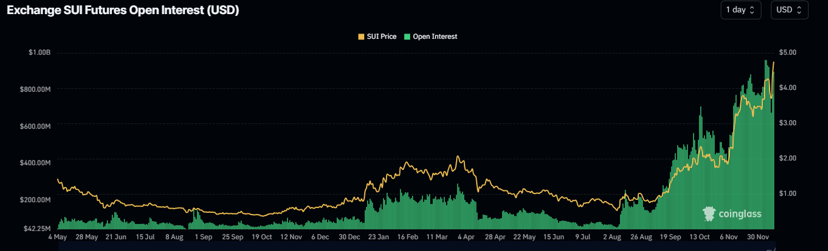Click the Coinglass watermark logo icon
The image size is (828, 251).
coord(710,214)
